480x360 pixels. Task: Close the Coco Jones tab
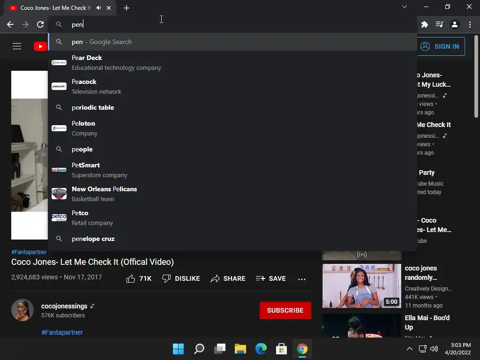click(x=109, y=8)
